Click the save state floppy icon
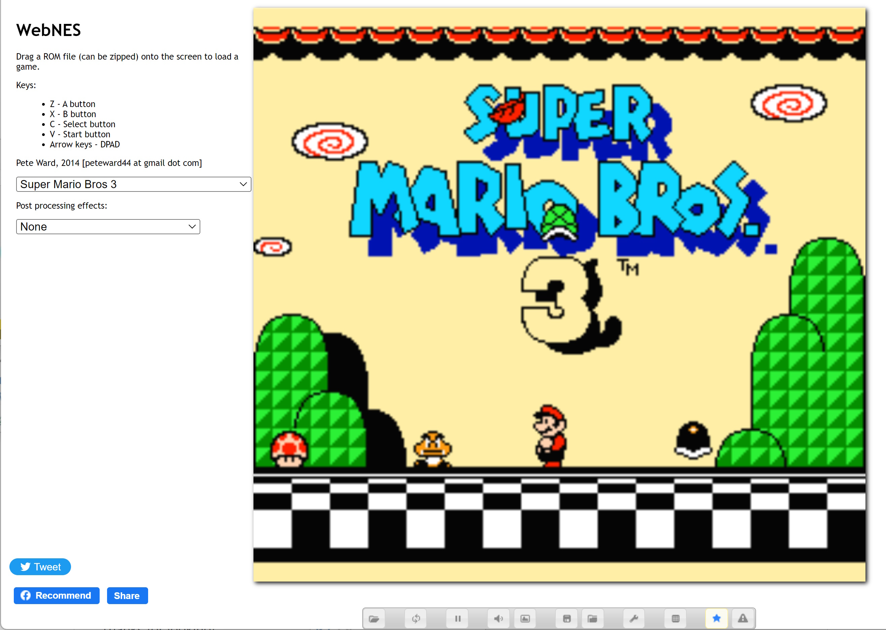 click(566, 618)
